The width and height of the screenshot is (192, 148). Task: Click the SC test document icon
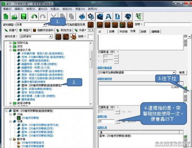coord(139,17)
